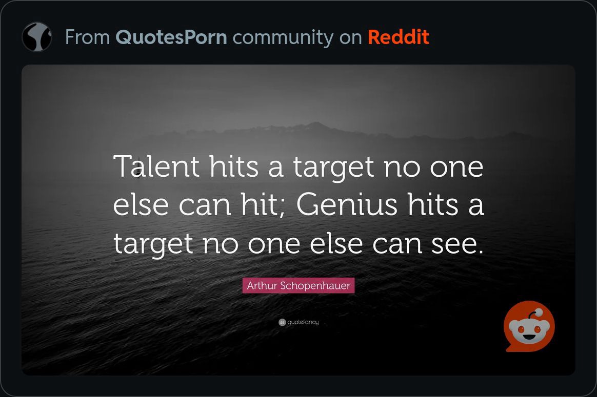Click the word "Genius" in the quote
Viewport: 597px width, 397px height.
point(347,204)
